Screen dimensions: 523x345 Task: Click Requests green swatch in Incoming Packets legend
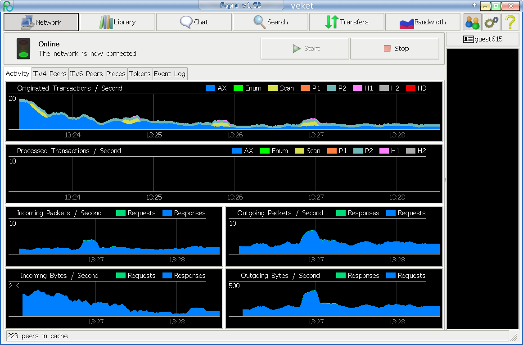pos(121,213)
